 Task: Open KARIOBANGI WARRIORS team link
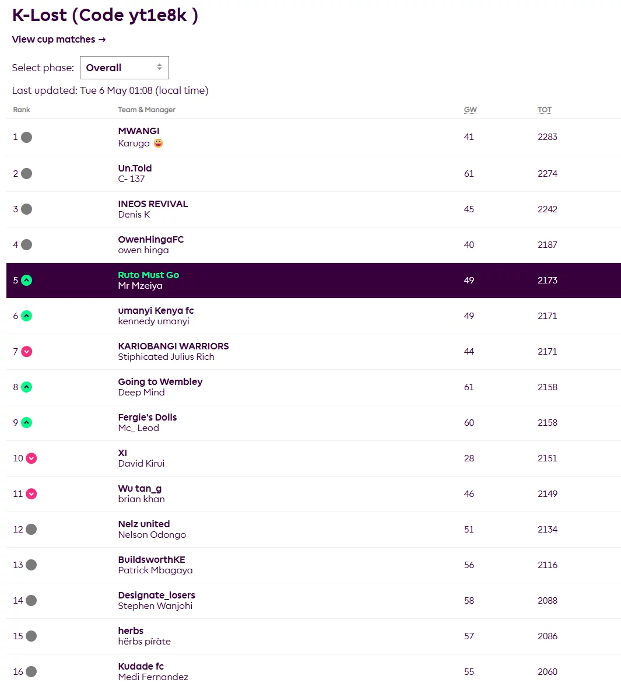[x=173, y=346]
